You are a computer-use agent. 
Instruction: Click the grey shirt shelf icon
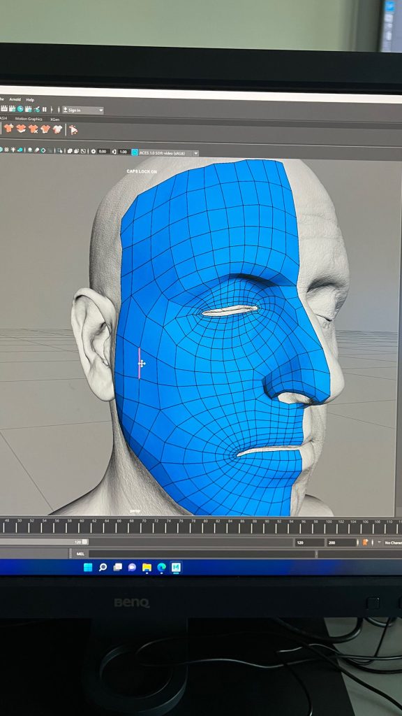click(x=57, y=129)
